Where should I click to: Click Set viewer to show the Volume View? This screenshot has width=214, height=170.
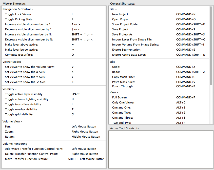[x=30, y=67]
